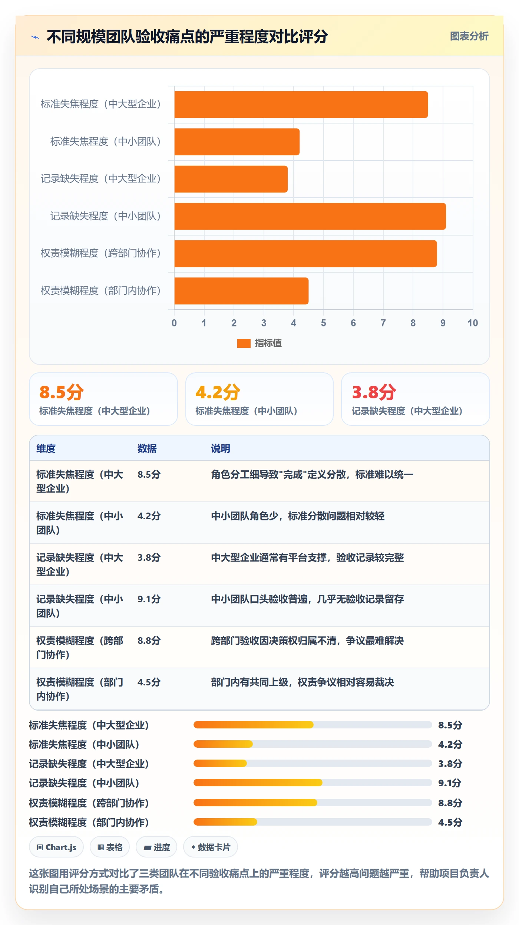
Task: Click x-axis tick label 10 on chart
Action: (473, 323)
